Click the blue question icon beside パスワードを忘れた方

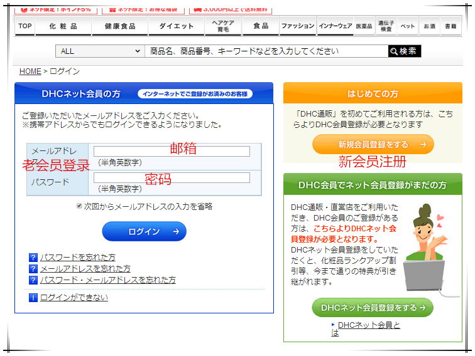tap(33, 258)
